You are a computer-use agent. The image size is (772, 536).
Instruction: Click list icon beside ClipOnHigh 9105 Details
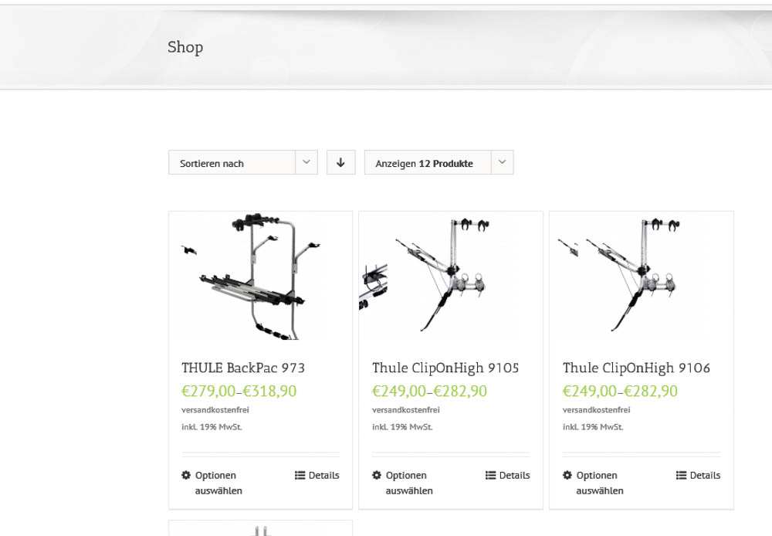tap(491, 475)
